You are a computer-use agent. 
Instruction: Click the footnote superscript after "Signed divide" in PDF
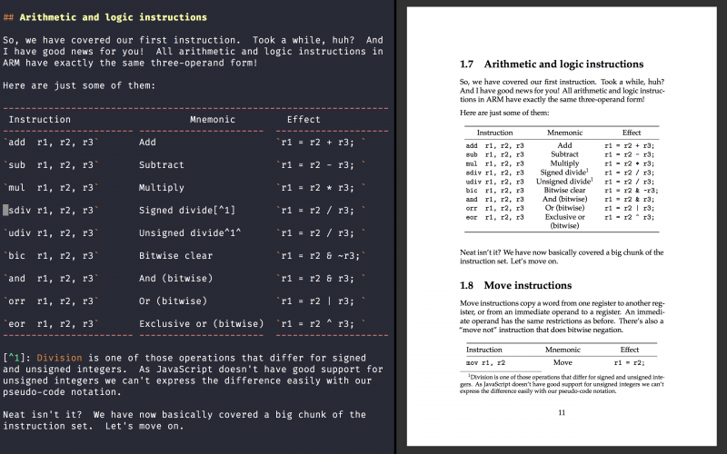[x=587, y=170]
